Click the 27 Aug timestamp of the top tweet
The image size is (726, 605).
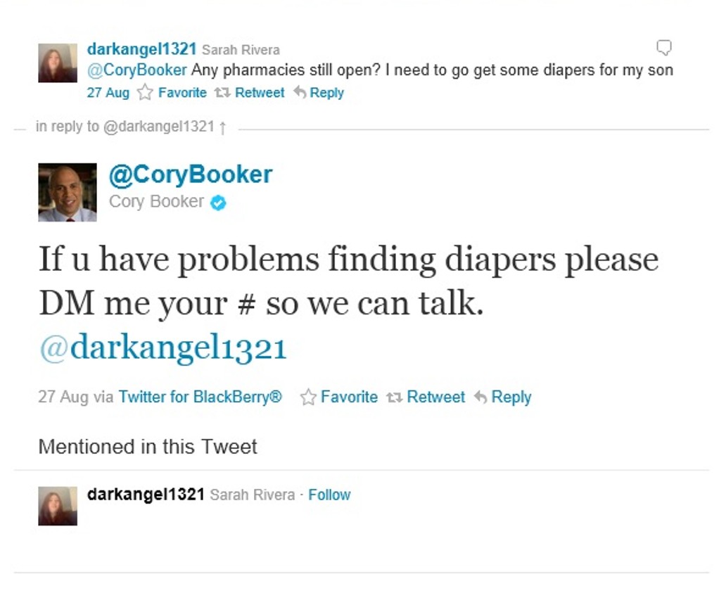[x=108, y=93]
